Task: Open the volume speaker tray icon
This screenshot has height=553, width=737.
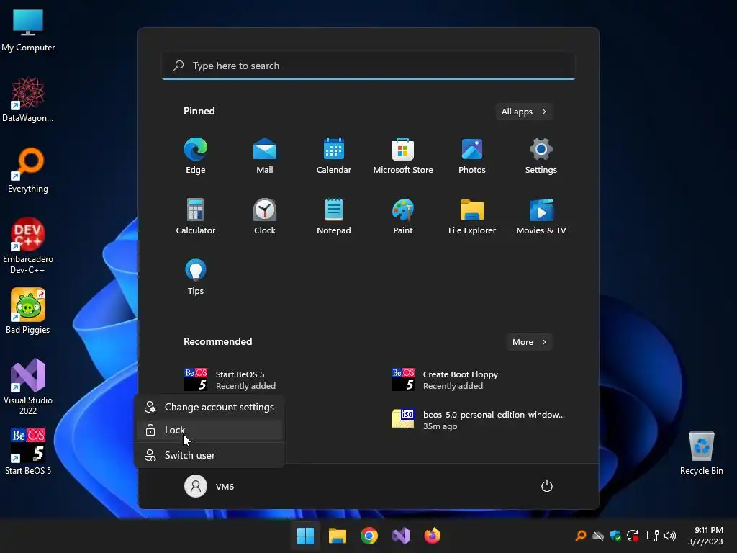Action: 670,536
